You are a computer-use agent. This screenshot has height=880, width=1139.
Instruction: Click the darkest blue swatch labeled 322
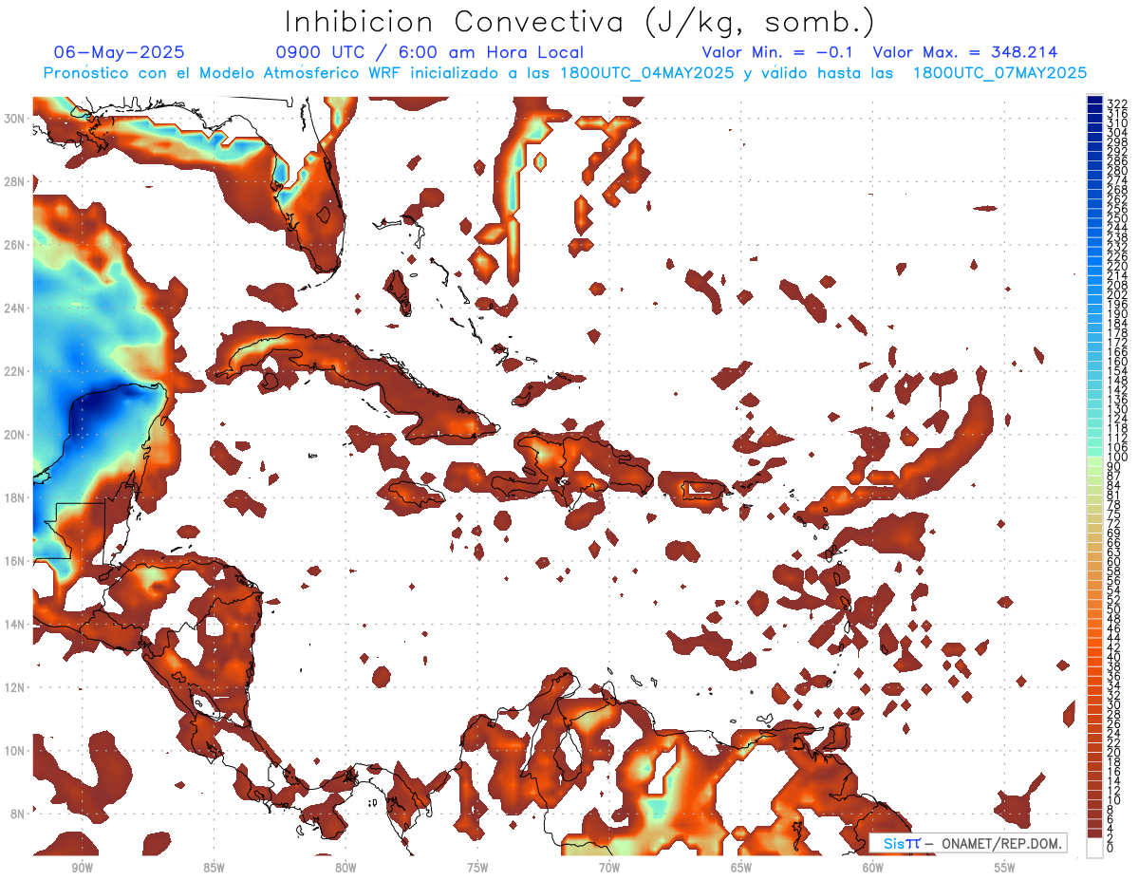[1094, 101]
